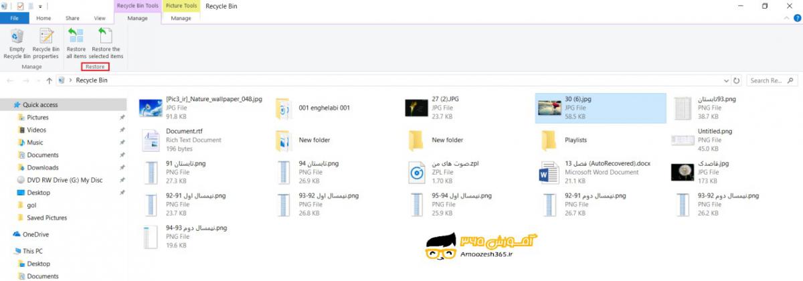Collapse the ribbon using the chevron
The height and width of the screenshot is (281, 803).
click(786, 19)
